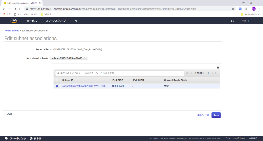263x141 pixels.
Task: Open the 日本語 language selector
Action: pyautogui.click(x=35, y=138)
